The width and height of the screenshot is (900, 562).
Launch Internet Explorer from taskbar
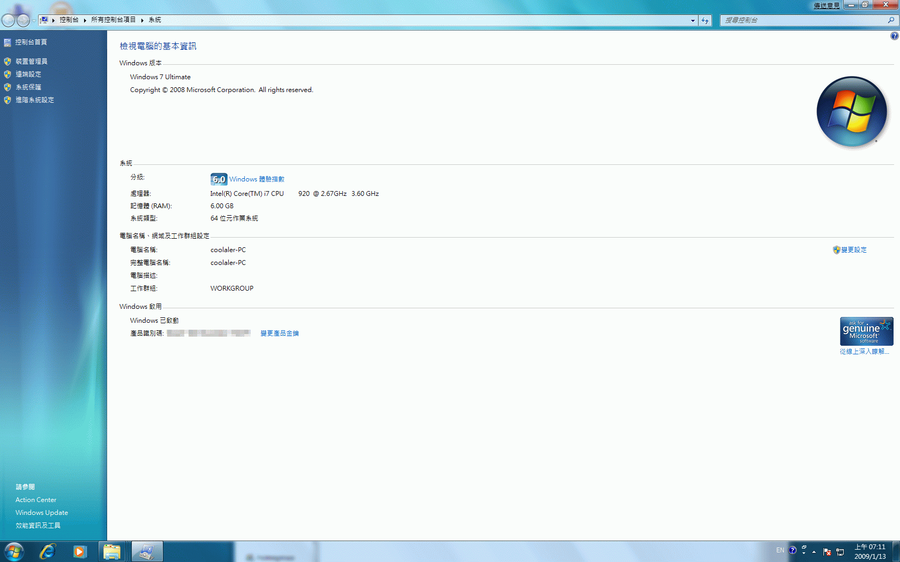click(48, 551)
